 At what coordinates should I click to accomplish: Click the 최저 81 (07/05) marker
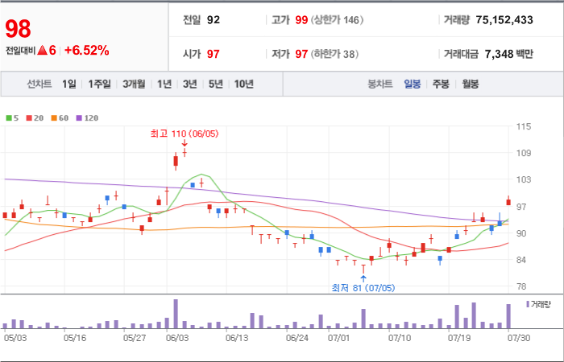pyautogui.click(x=363, y=288)
